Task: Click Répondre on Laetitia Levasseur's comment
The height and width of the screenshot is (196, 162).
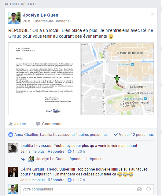Action: [x=56, y=152]
